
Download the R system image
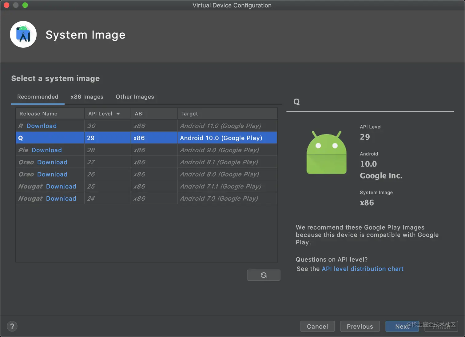point(42,126)
